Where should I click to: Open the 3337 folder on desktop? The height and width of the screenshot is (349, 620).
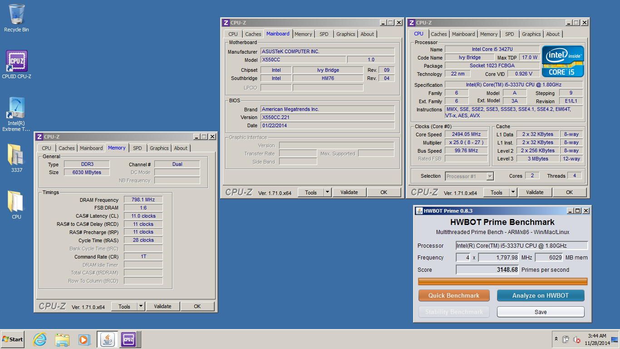(16, 158)
